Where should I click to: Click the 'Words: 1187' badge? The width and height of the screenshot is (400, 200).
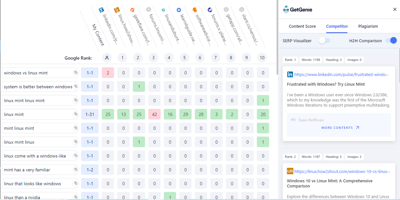tap(311, 157)
